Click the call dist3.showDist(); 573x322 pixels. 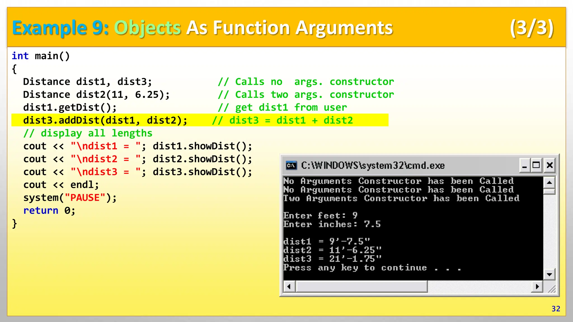[x=202, y=172]
